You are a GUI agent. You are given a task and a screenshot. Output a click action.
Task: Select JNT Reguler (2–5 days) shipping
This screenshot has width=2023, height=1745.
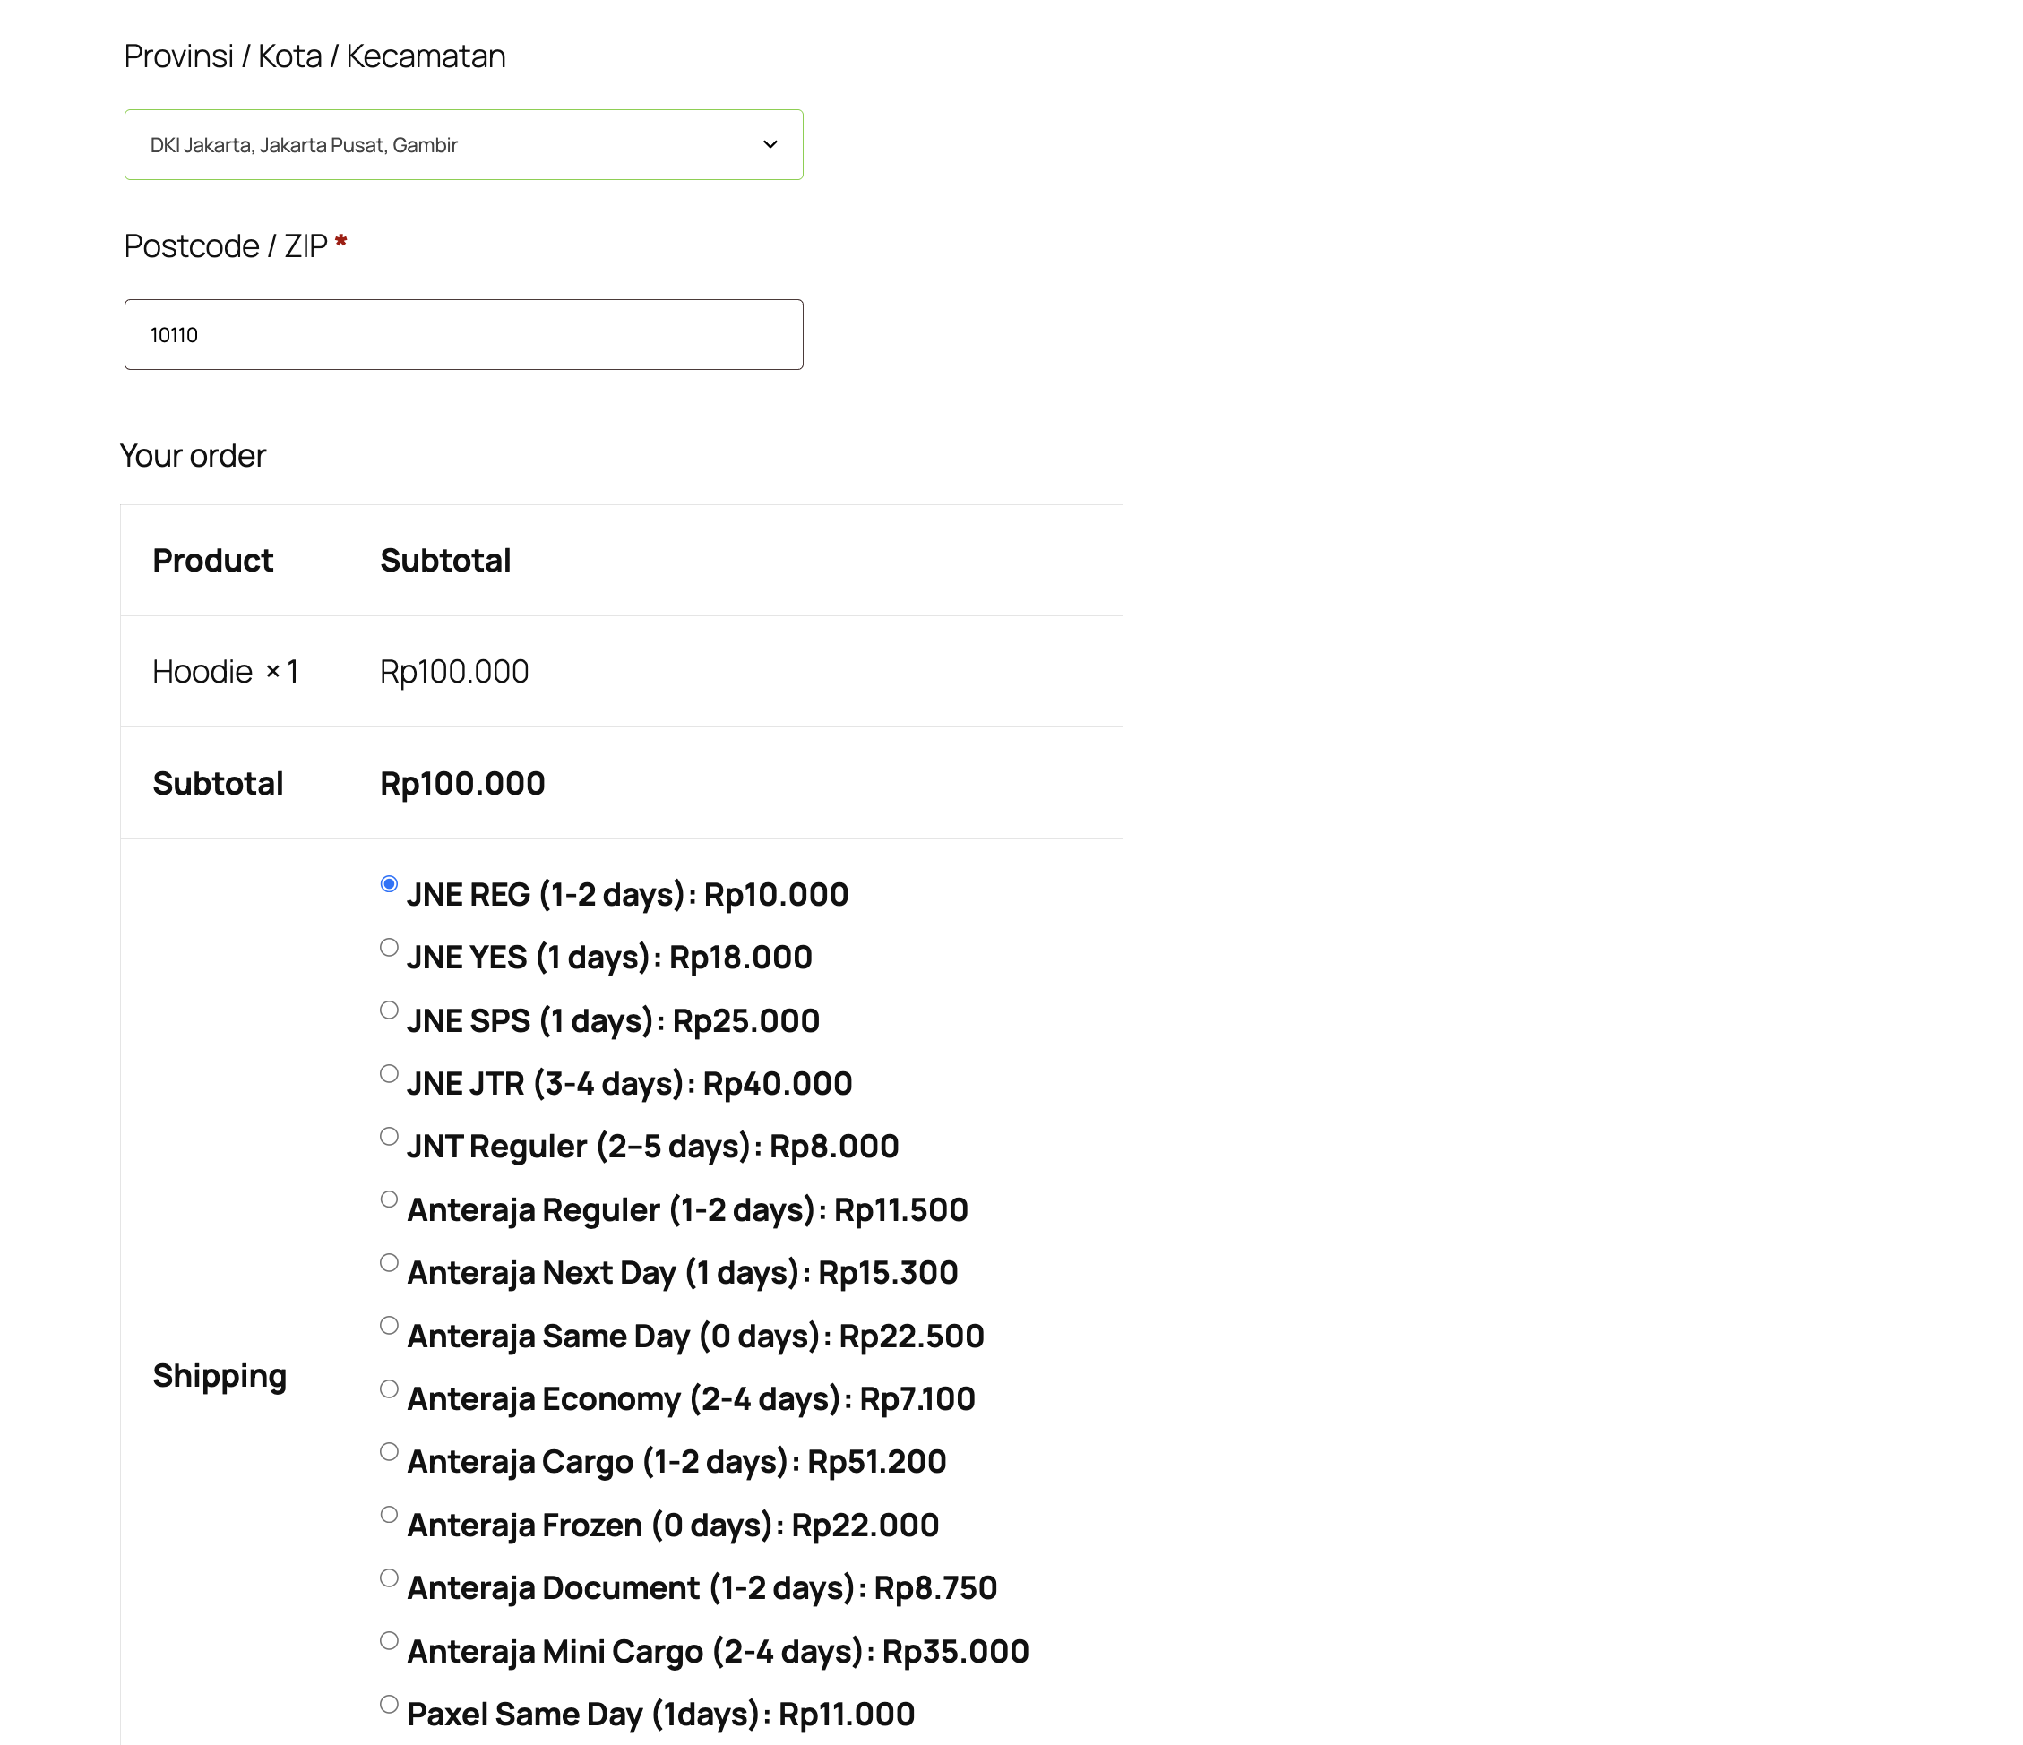tap(389, 1136)
